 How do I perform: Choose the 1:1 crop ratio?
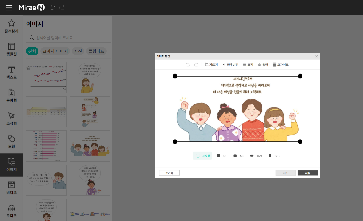(222, 156)
